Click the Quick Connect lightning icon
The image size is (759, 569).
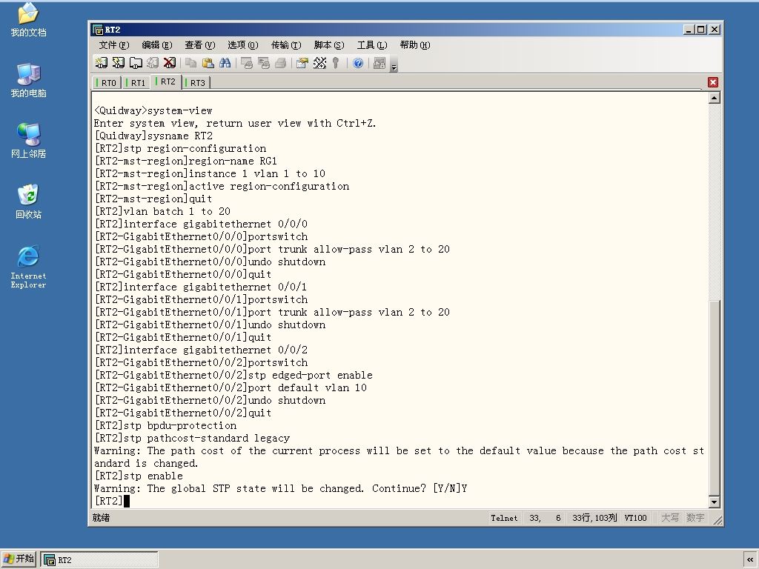(118, 63)
